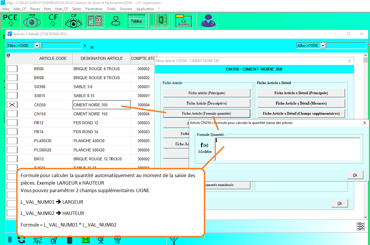Click Fiche Article x Détail (Mesures) button
Viewport: 370px width, 245px height.
[301, 103]
